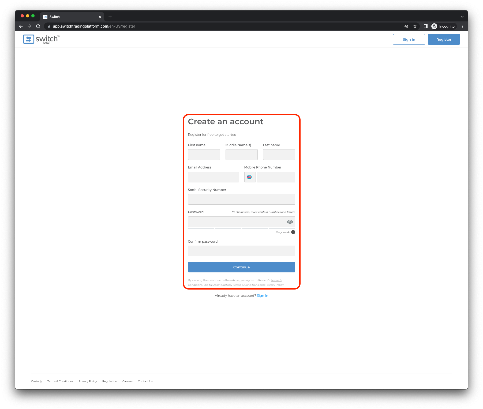The height and width of the screenshot is (409, 483).
Task: Open Privacy Policy link under Continue
Action: pos(275,285)
